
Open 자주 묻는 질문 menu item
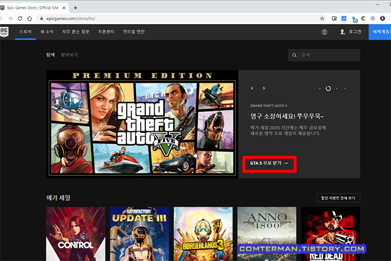pos(75,32)
